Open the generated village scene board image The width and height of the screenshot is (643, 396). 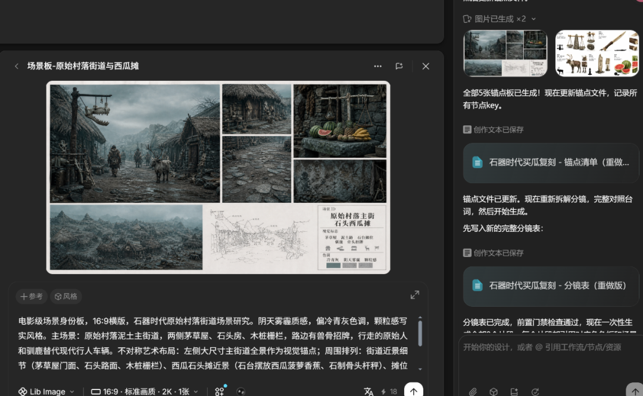pos(218,177)
